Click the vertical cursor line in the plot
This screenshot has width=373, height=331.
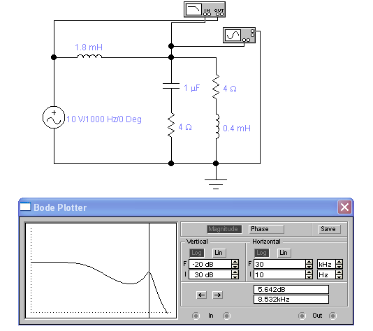[149, 271]
